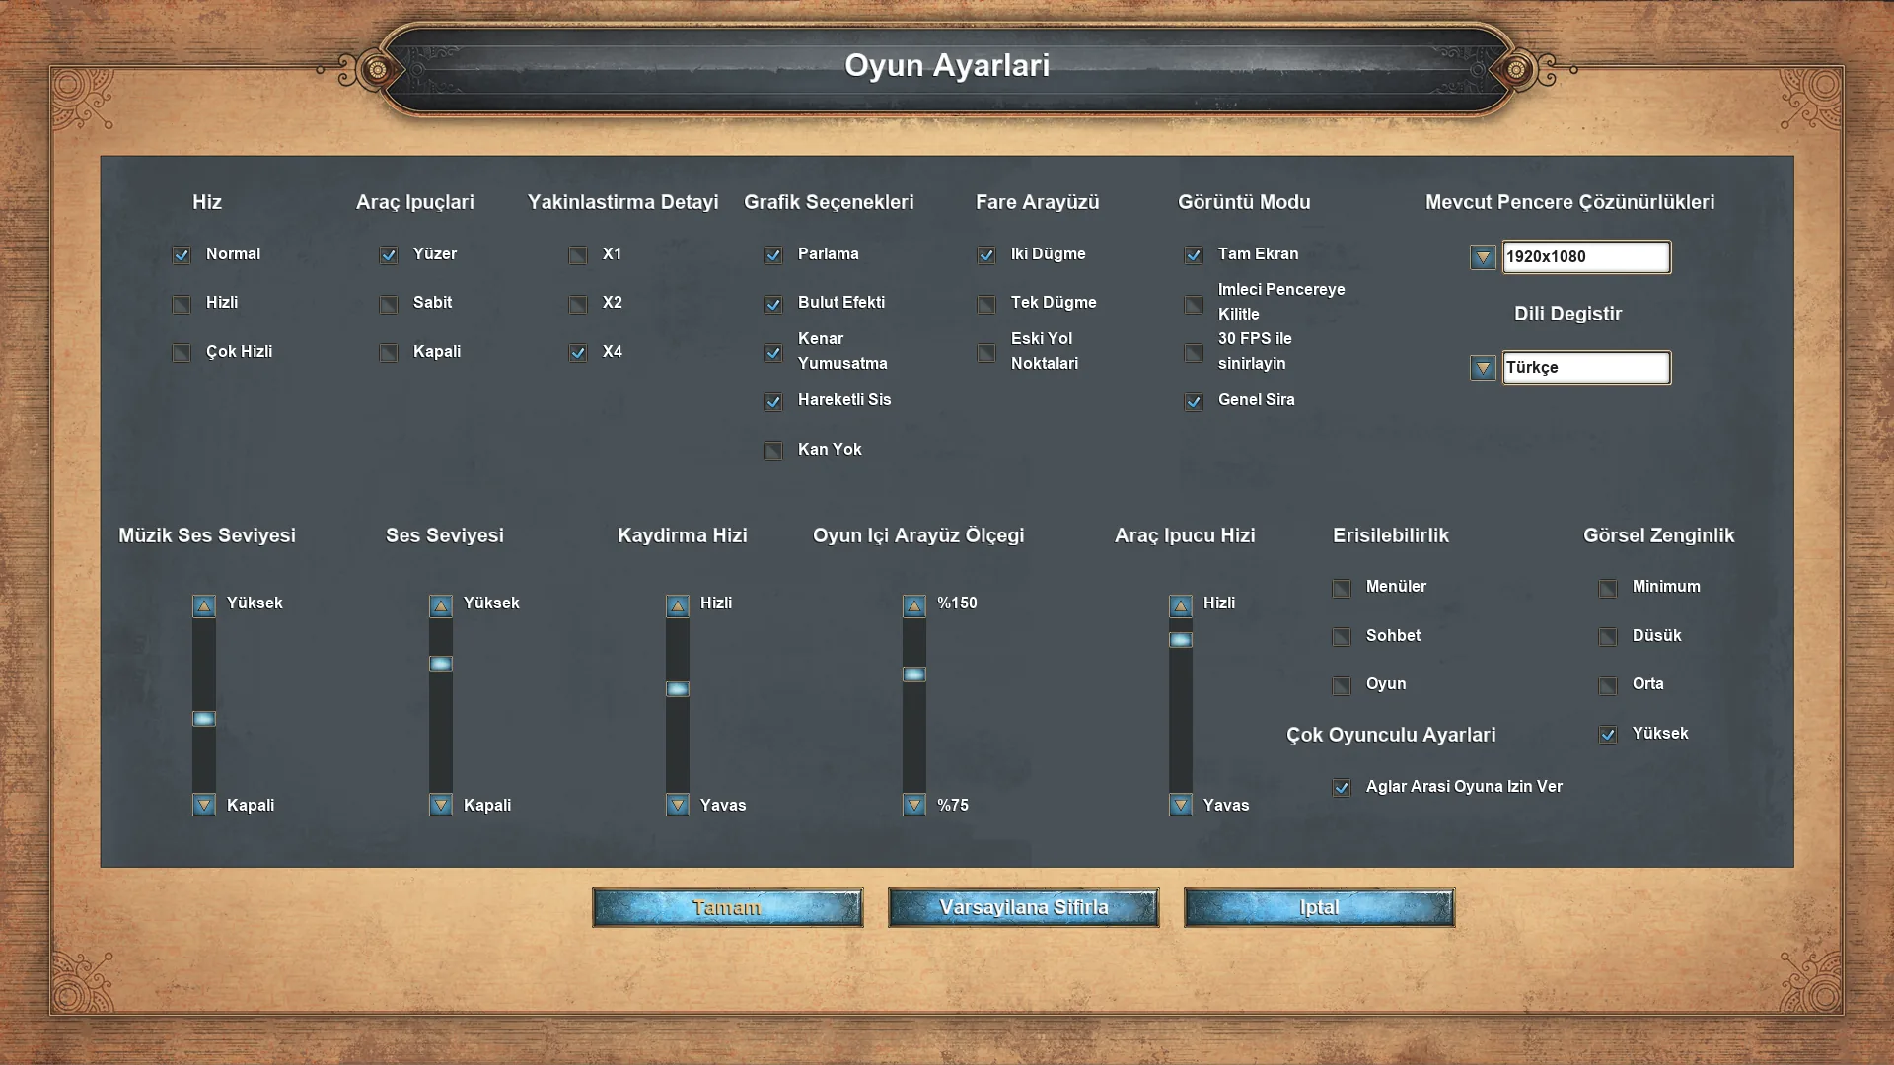Enable the Çok Hizli speed checkbox
This screenshot has width=1894, height=1065.
click(x=182, y=352)
